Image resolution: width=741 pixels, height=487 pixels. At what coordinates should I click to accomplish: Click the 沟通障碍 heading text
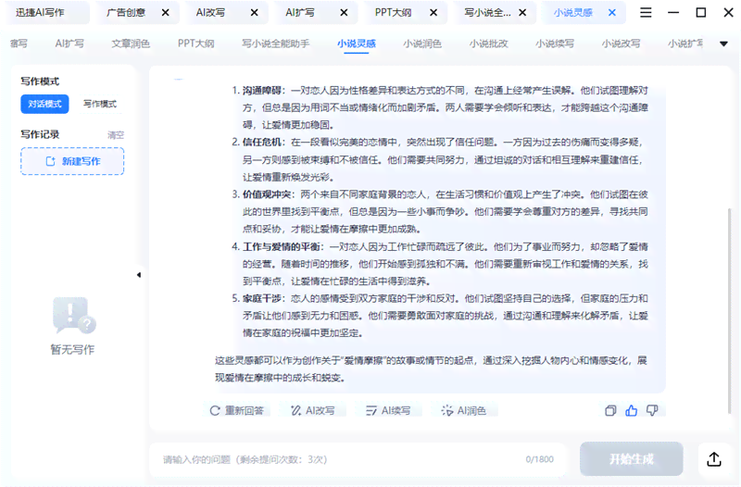pyautogui.click(x=262, y=90)
